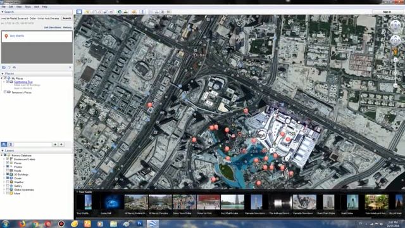Click the Move joystick navigation control
Viewport: 405px width, 228px height.
point(395,41)
